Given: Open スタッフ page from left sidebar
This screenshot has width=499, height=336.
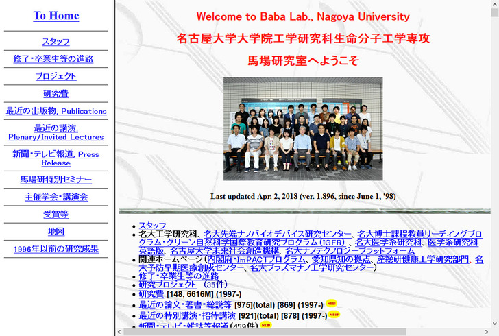Looking at the screenshot, I should (56, 42).
